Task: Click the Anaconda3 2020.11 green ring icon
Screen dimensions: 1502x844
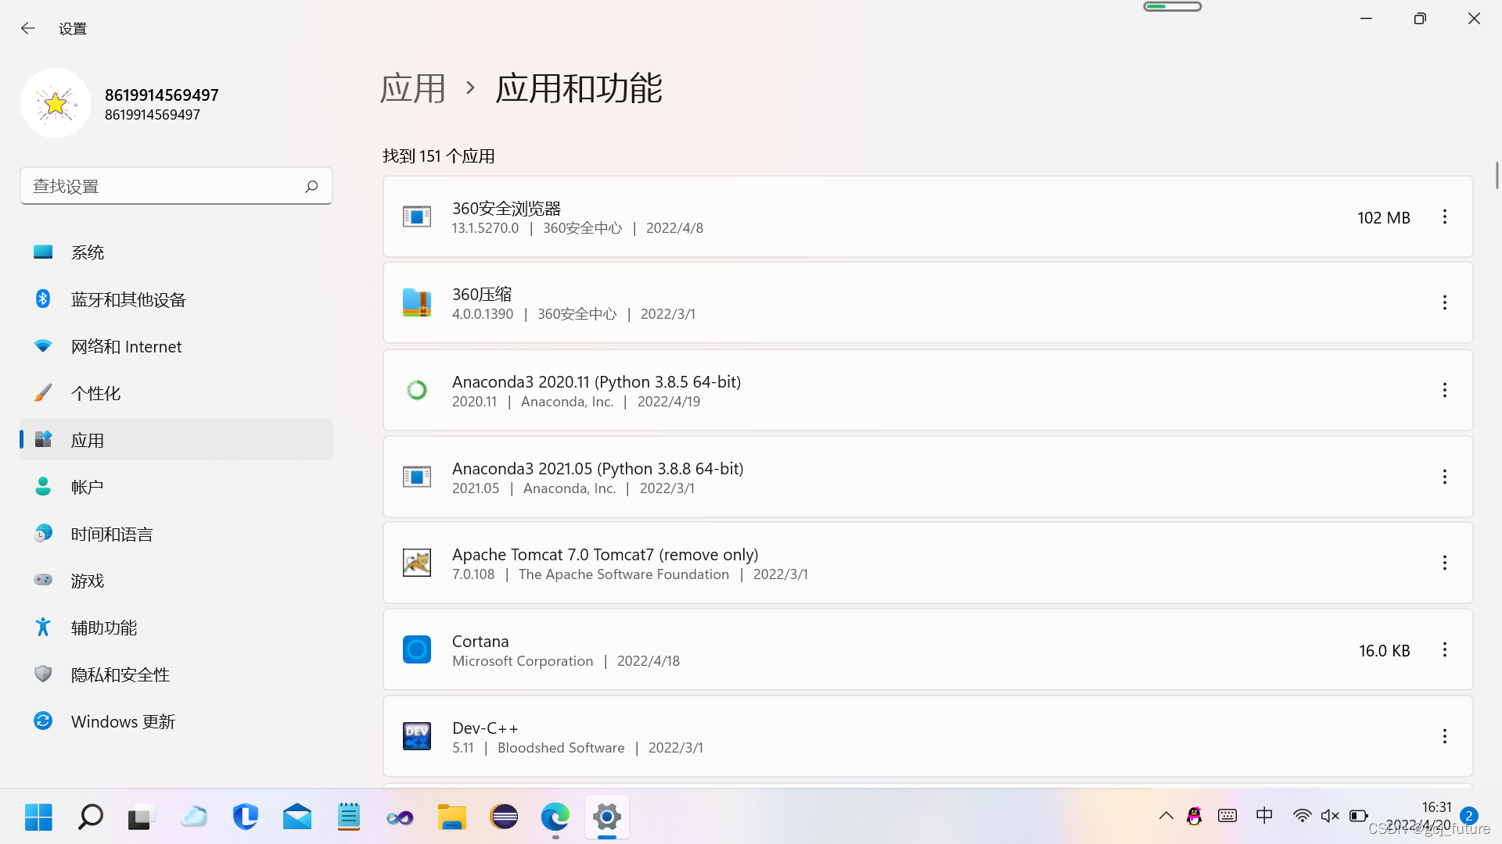Action: [417, 390]
